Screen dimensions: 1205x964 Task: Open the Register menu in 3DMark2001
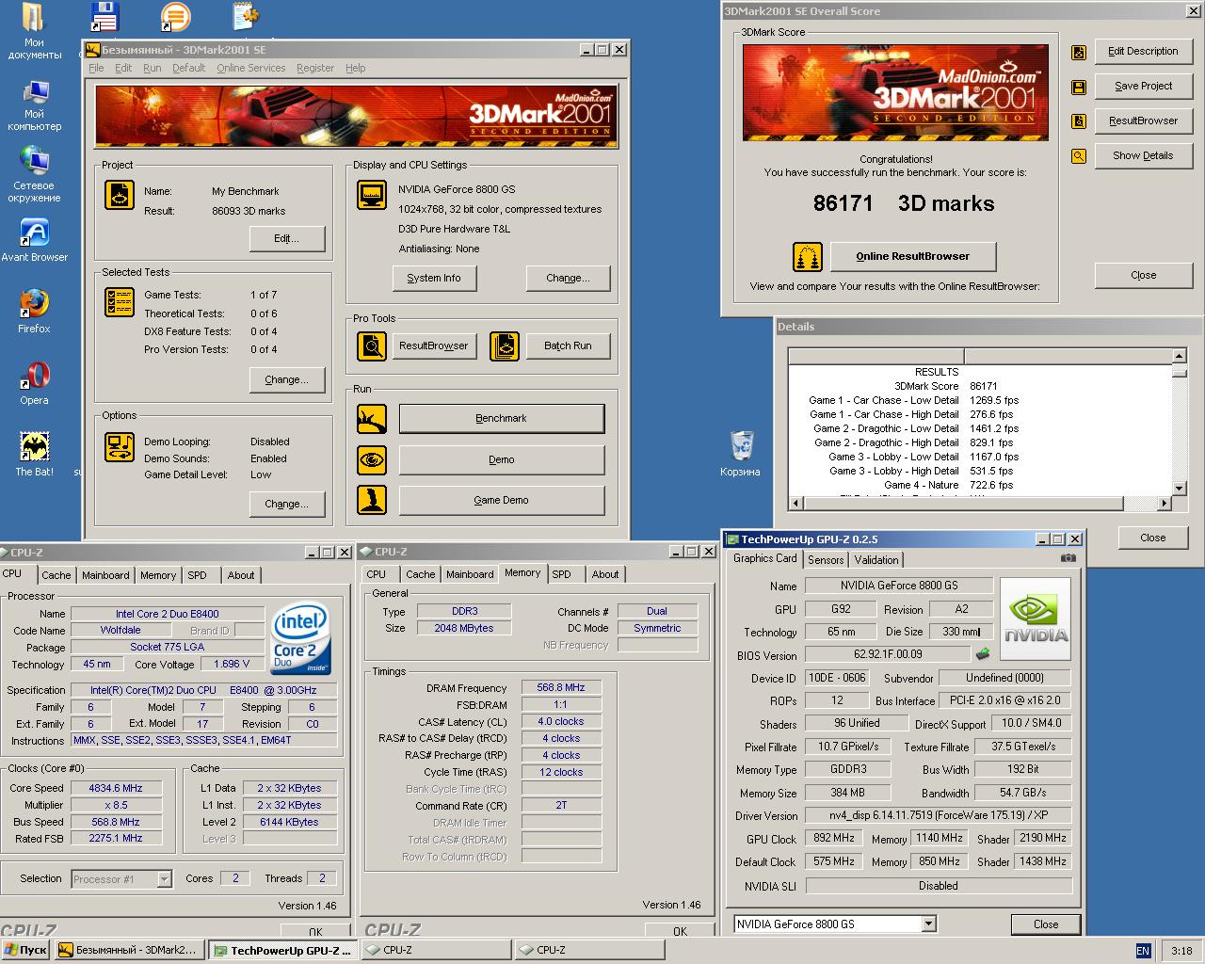tap(315, 68)
